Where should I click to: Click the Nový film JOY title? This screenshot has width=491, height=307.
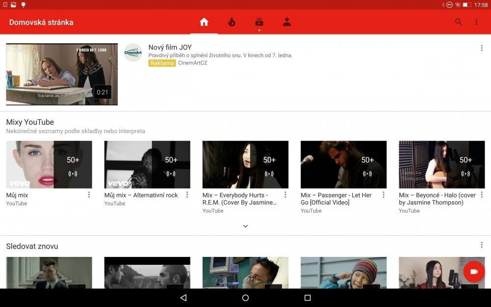[170, 48]
